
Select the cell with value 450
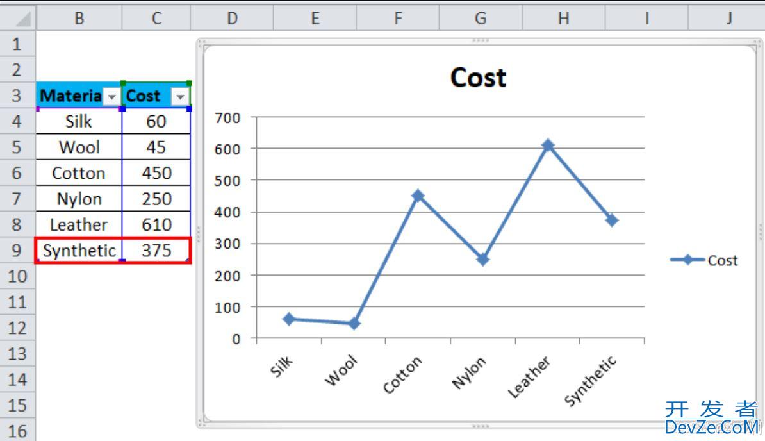click(x=156, y=173)
